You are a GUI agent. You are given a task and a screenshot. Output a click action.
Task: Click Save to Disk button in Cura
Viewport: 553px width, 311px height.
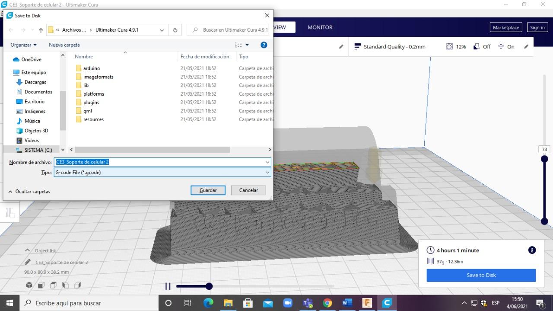481,275
